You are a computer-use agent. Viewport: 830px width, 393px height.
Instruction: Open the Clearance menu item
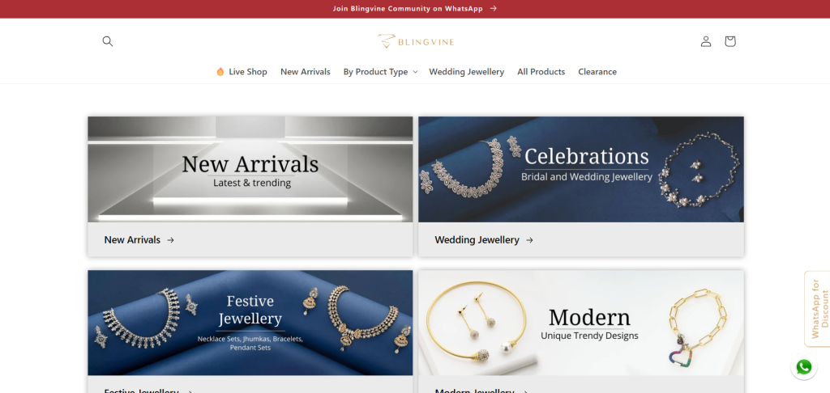597,71
